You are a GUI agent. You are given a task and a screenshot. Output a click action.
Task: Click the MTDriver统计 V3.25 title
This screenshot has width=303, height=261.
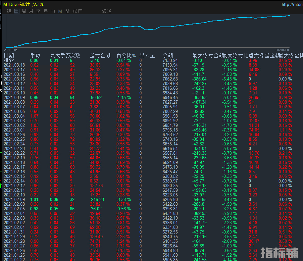24,4
